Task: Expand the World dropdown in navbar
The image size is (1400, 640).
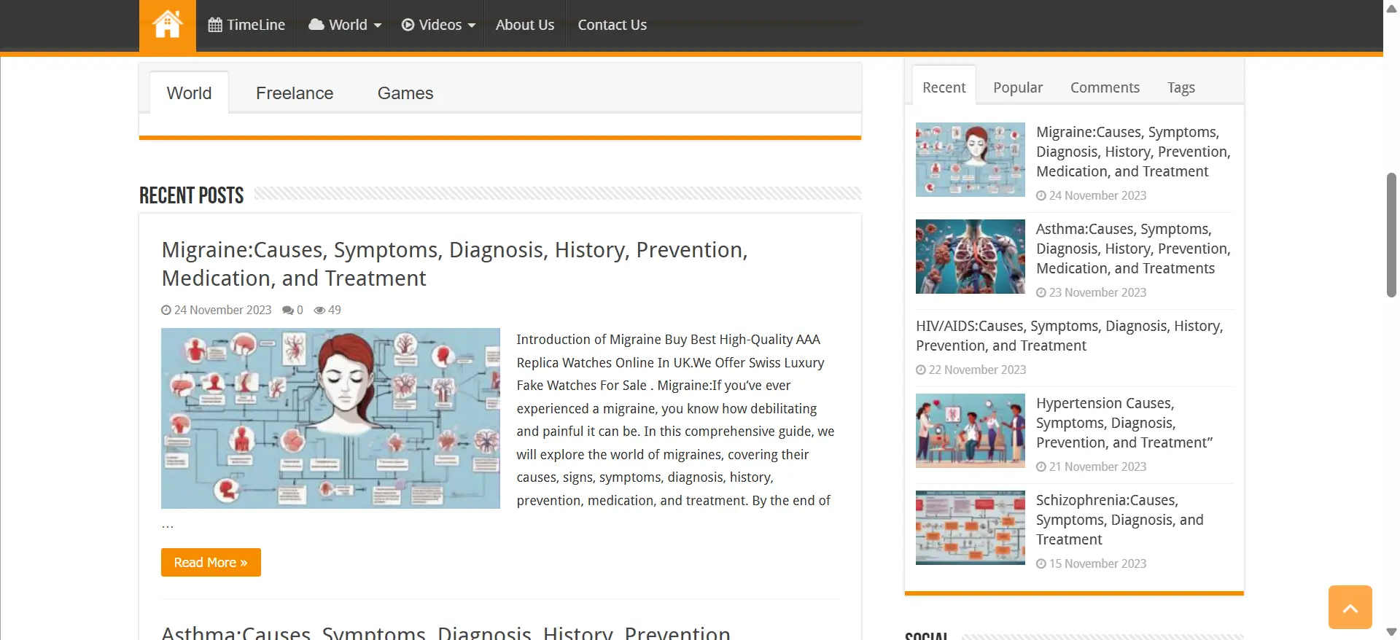Action: [x=345, y=25]
